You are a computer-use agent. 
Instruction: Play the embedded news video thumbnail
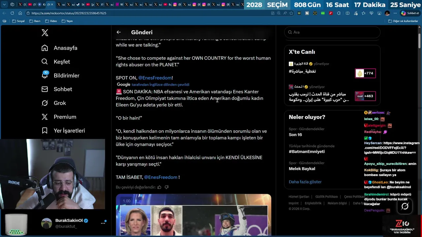click(194, 215)
